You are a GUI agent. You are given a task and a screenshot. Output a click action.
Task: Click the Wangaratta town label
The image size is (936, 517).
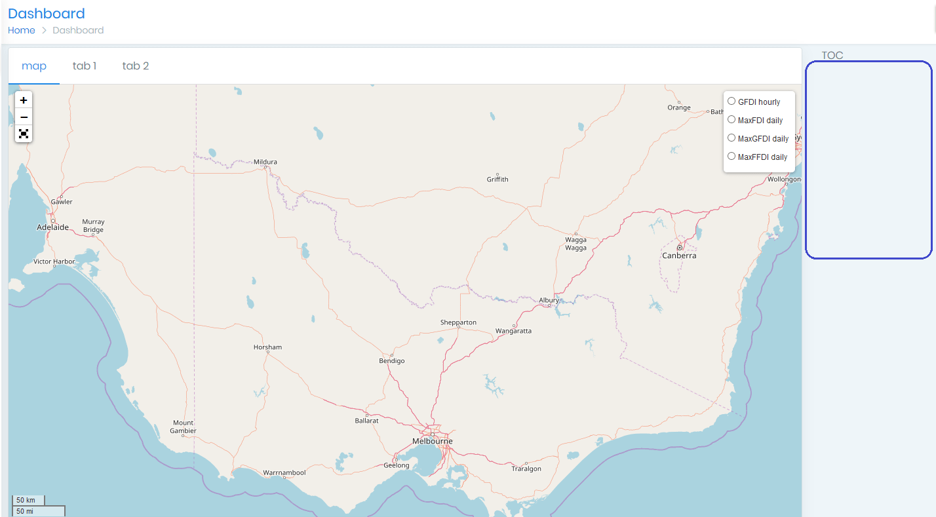(514, 331)
